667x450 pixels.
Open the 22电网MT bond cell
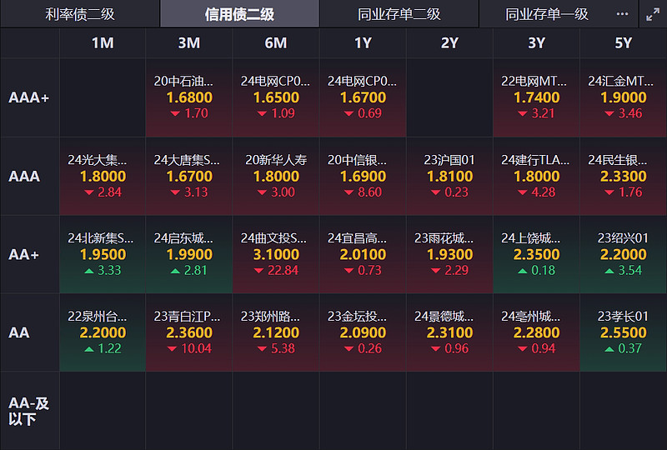click(x=536, y=97)
